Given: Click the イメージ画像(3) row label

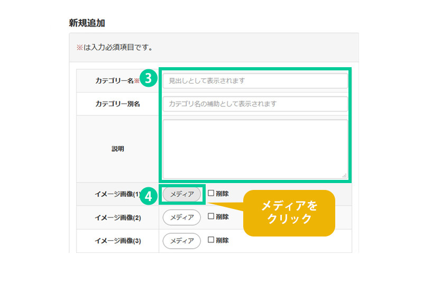Looking at the screenshot, I should (x=117, y=241).
